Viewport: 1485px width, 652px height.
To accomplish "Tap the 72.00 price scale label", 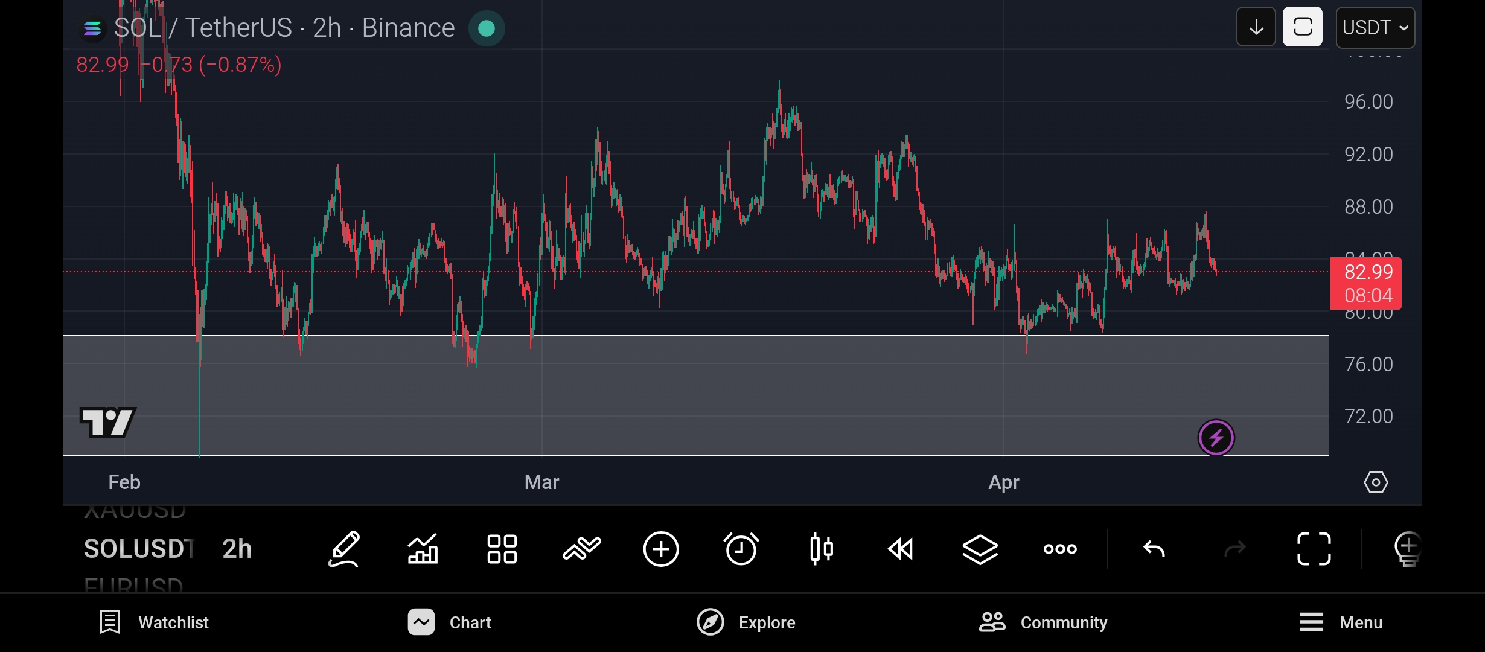I will pyautogui.click(x=1368, y=417).
